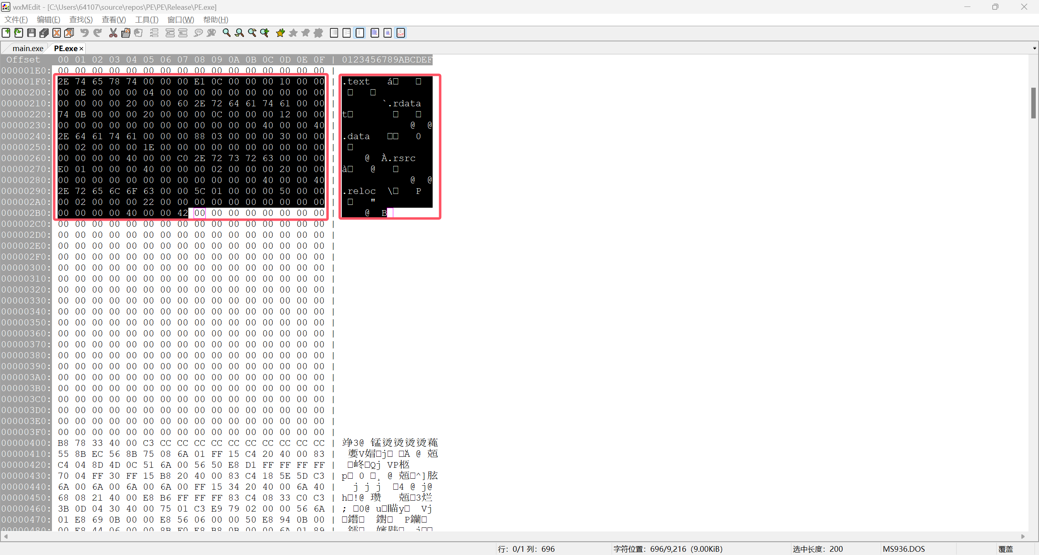Click the Close All files icon
This screenshot has width=1039, height=555.
tap(69, 33)
